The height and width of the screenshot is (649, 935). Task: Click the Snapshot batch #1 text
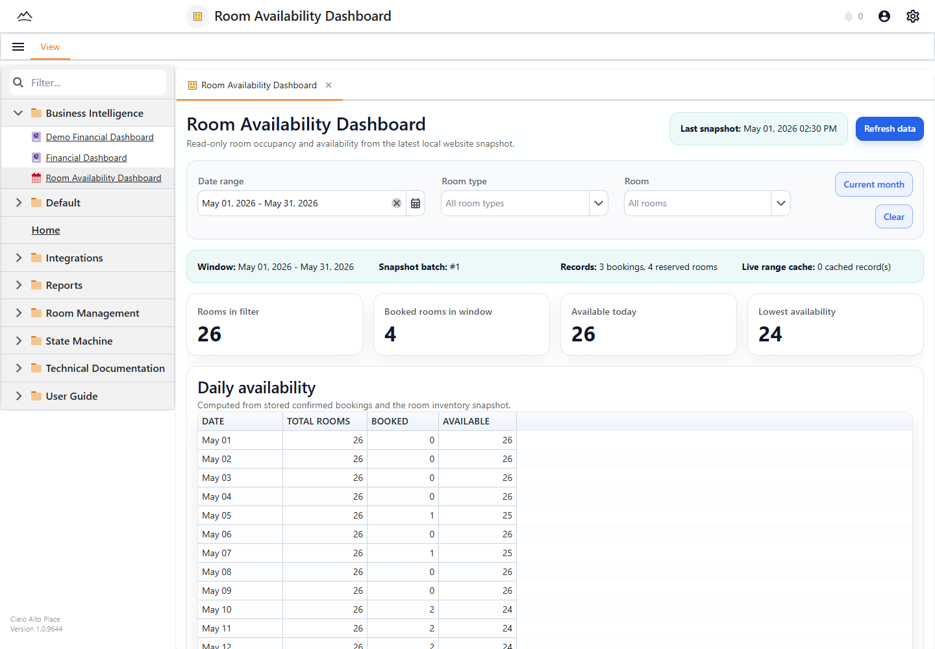[x=419, y=267]
